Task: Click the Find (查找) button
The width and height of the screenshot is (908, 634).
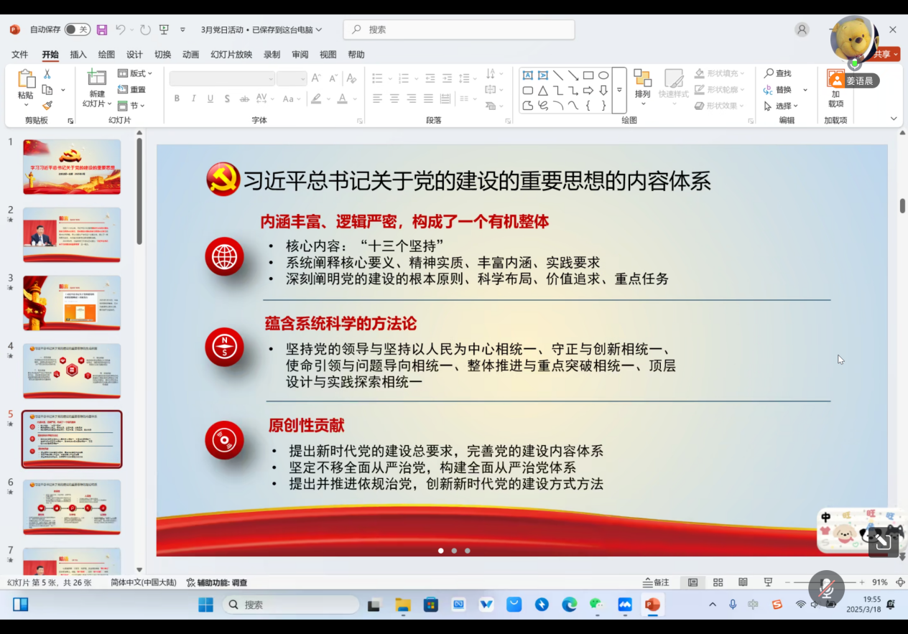Action: point(777,73)
